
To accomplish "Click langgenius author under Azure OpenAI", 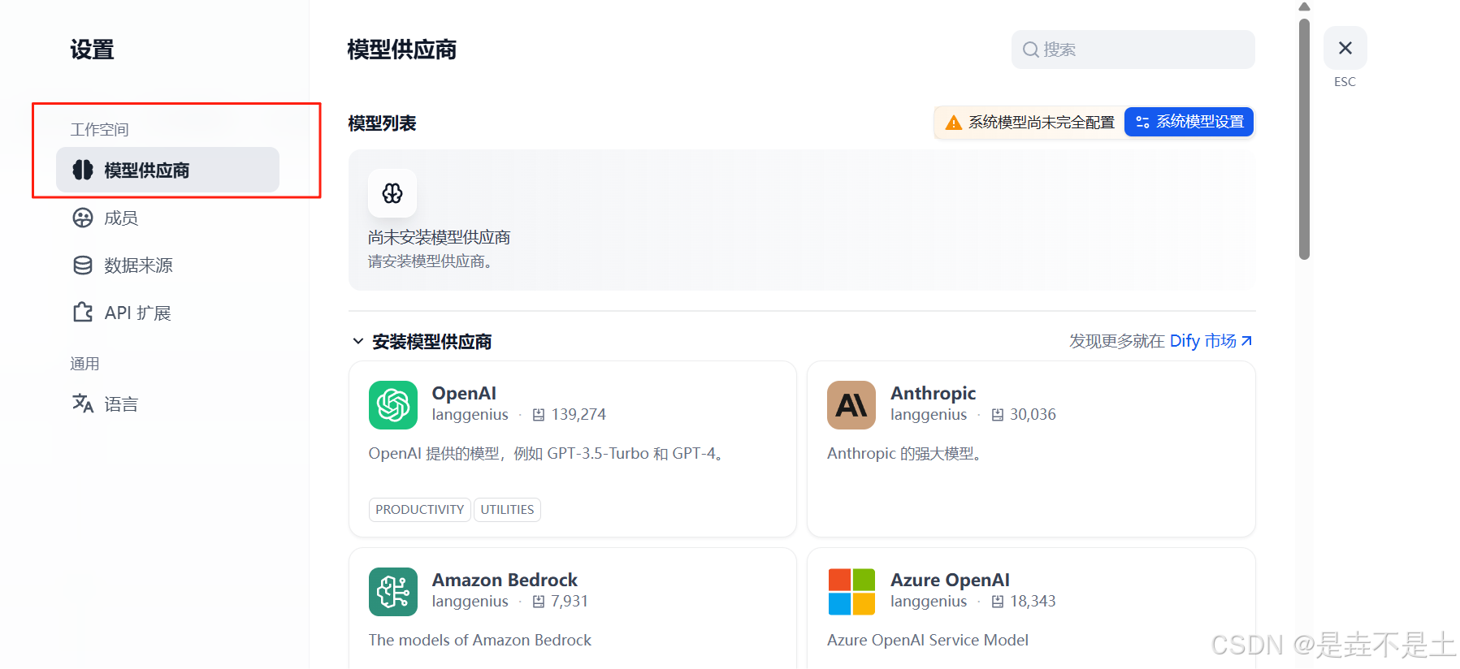I will [x=929, y=602].
